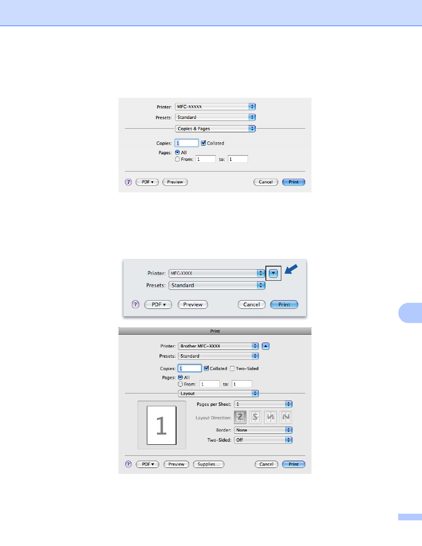Open Presets dropdown in expanded Print dialog
Viewport: 422px width, 546px height.
click(219, 356)
